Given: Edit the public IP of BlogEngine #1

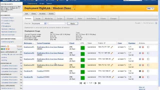Looking at the screenshot, I should tap(112, 47).
